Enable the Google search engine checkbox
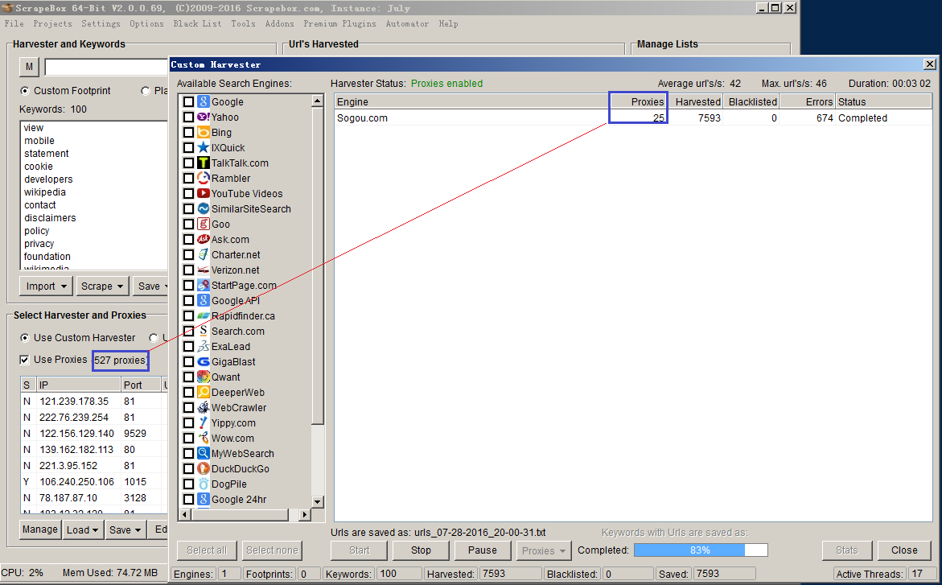Image resolution: width=942 pixels, height=585 pixels. tap(188, 101)
